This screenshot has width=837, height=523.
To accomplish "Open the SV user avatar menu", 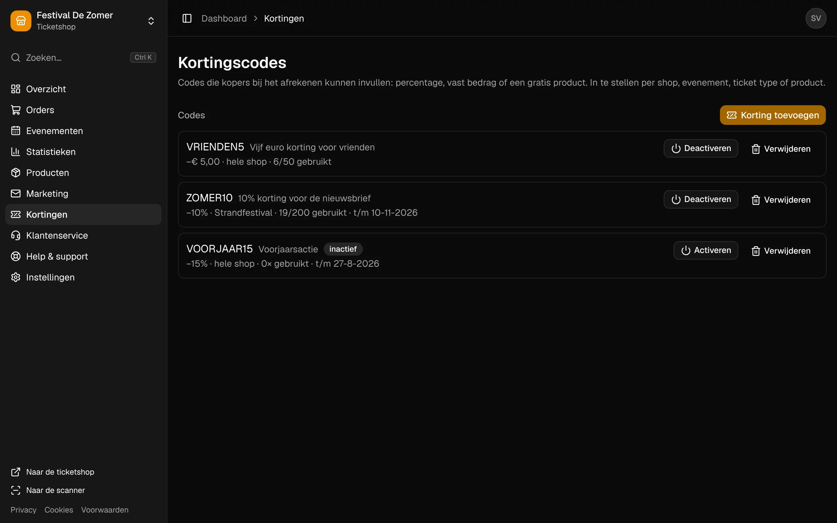I will (815, 18).
